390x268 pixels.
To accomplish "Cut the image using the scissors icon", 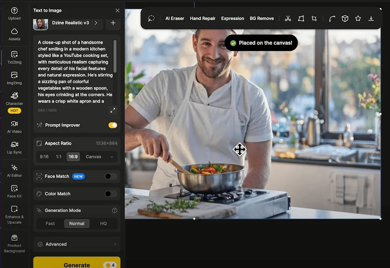I will (x=288, y=18).
